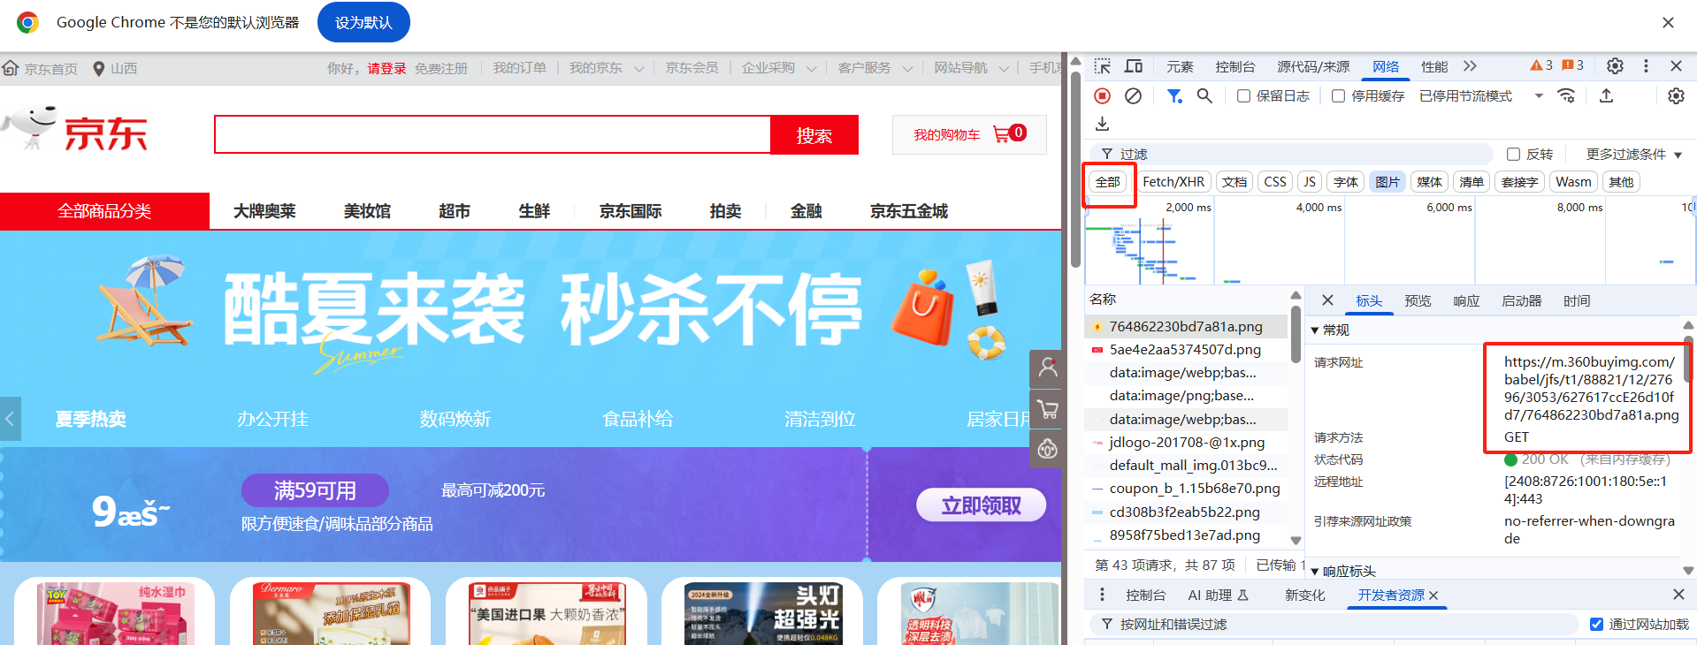
Task: Click the 立即领取 coupon button
Action: tap(981, 505)
